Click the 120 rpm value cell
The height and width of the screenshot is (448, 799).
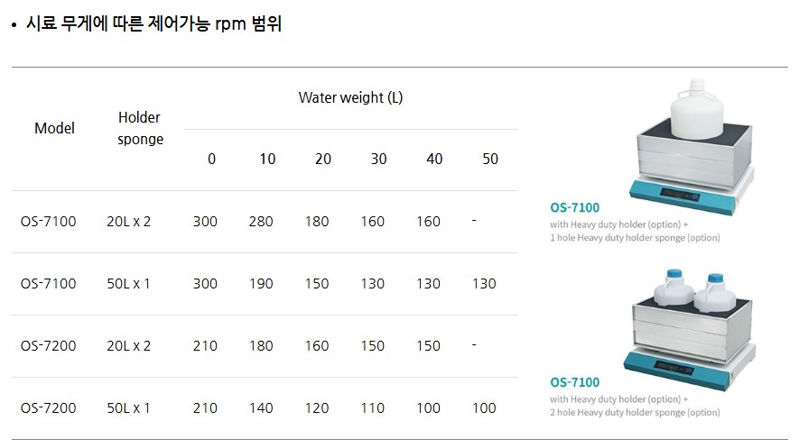317,407
